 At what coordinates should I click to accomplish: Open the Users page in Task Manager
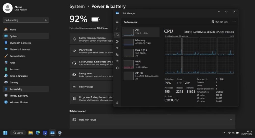click(x=117, y=55)
